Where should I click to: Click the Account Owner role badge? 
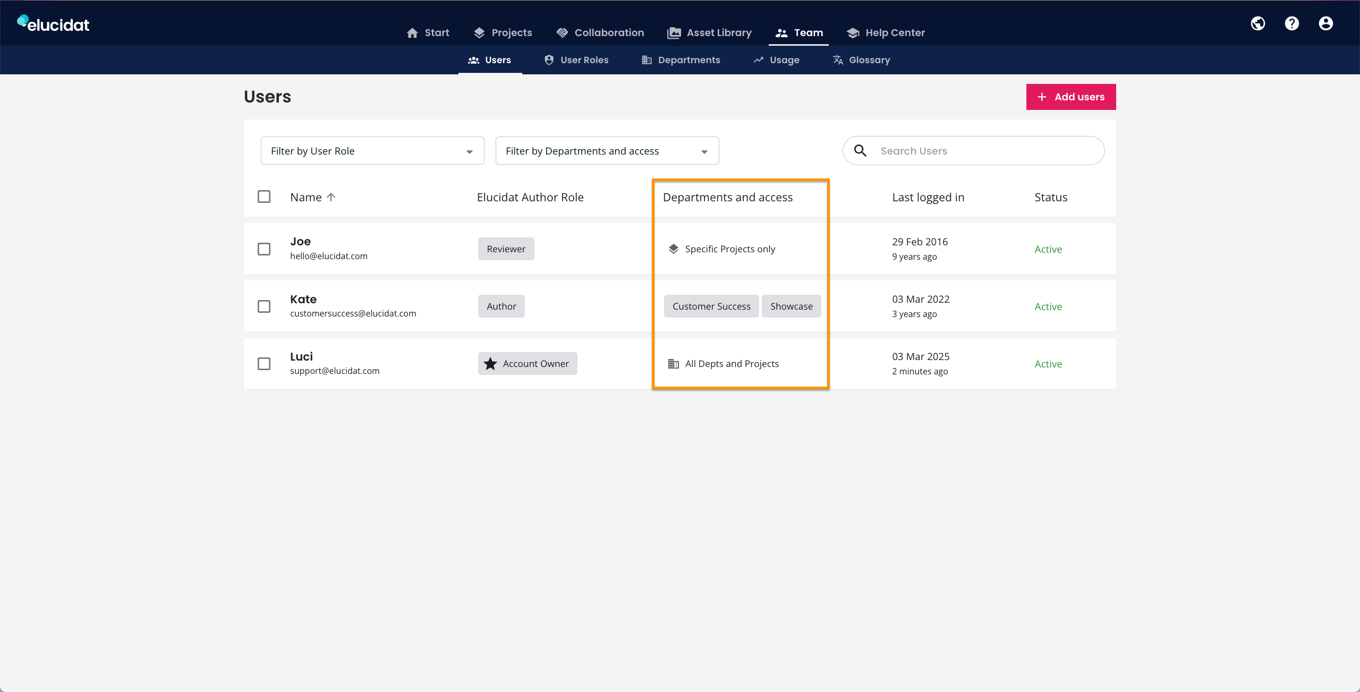[x=528, y=364]
